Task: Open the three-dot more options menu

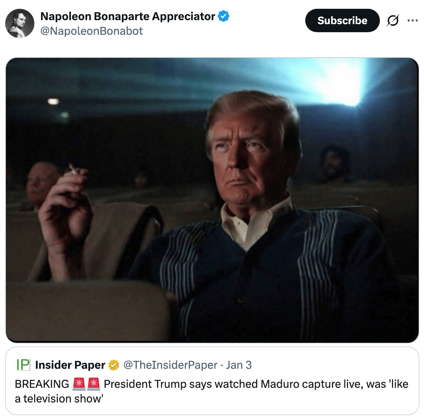Action: [x=413, y=20]
